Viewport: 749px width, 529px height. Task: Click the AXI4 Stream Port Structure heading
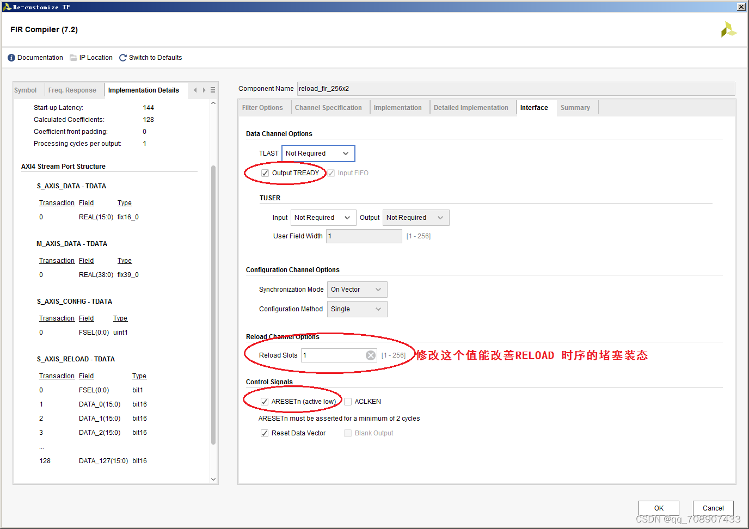(x=63, y=167)
